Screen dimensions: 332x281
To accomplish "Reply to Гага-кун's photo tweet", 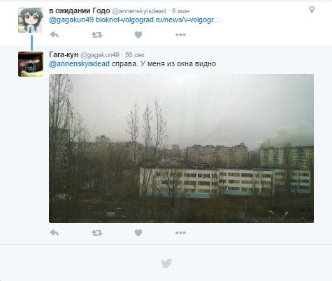I will click(x=55, y=233).
